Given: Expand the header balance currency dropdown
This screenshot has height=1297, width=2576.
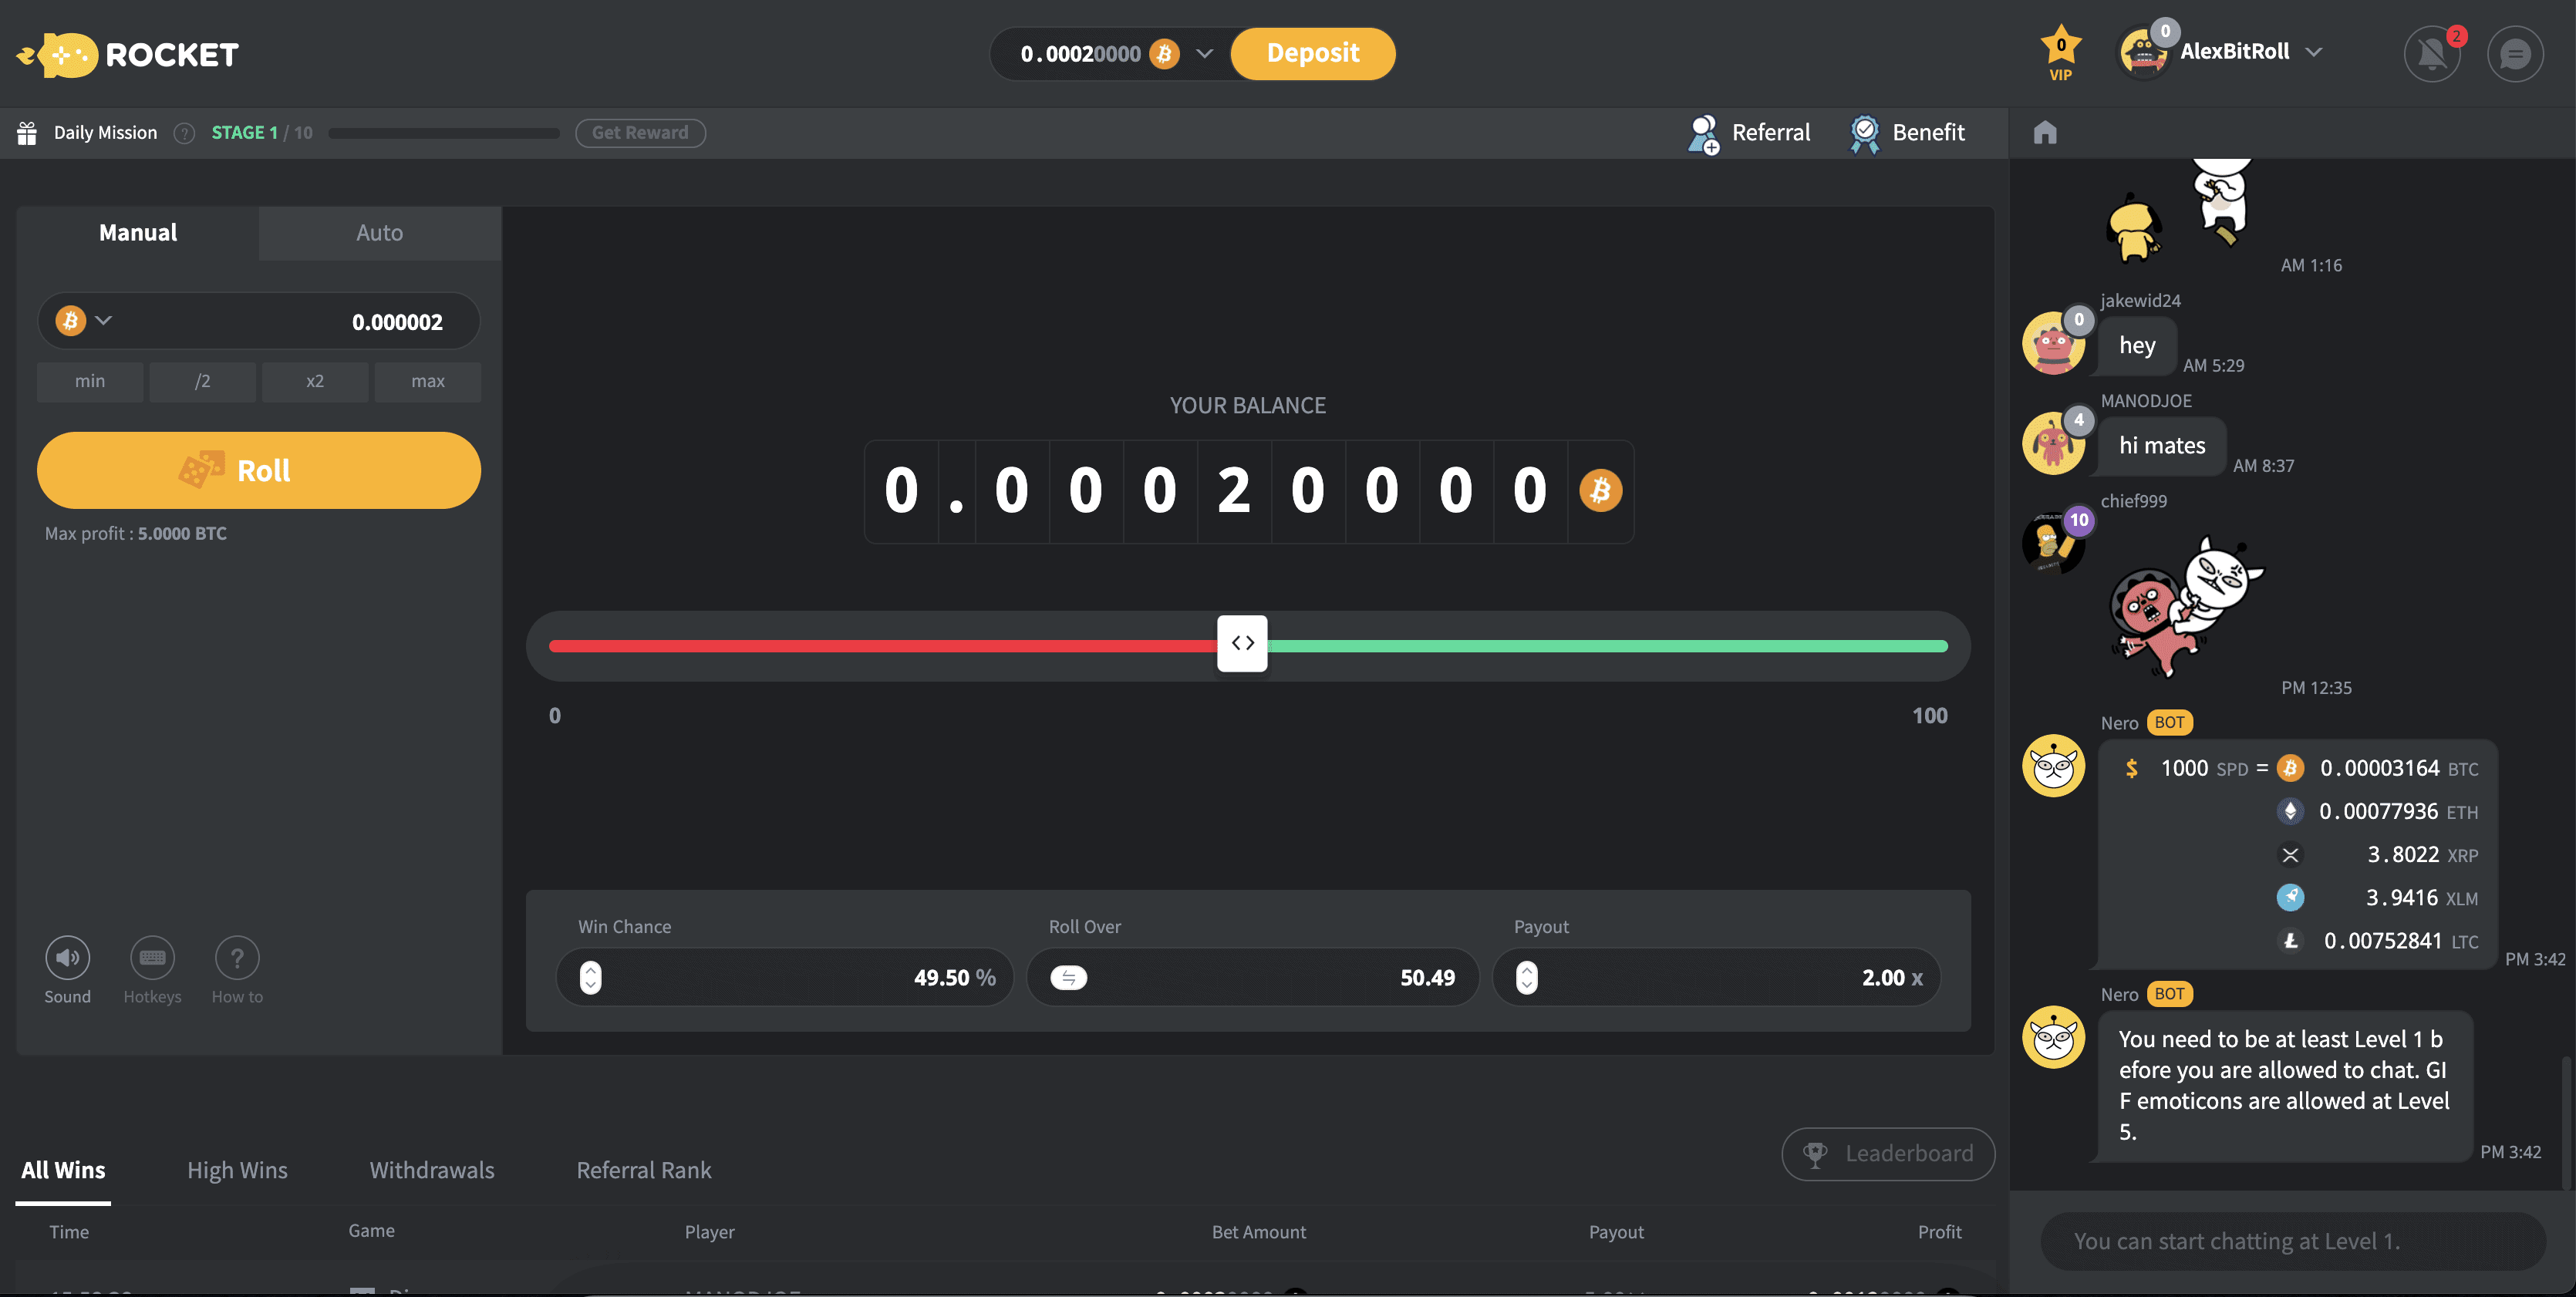Looking at the screenshot, I should [1204, 54].
